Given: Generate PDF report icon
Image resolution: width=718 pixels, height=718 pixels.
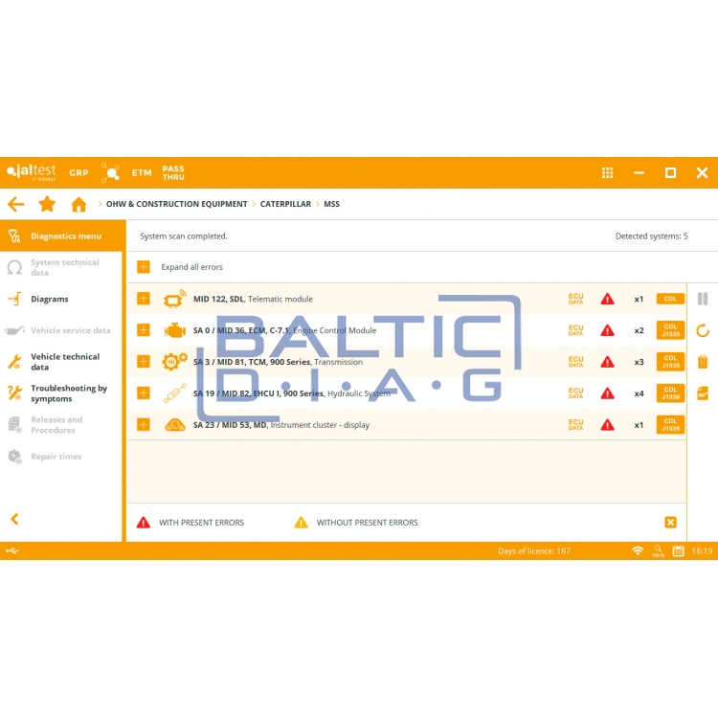Looking at the screenshot, I should (703, 393).
